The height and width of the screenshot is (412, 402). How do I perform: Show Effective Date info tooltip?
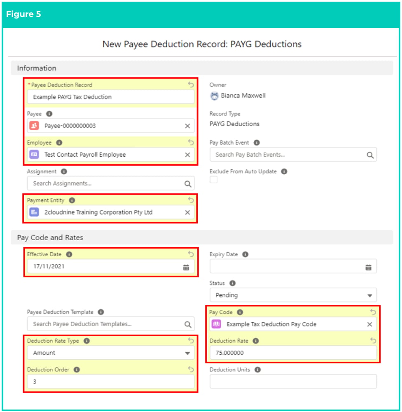69,254
